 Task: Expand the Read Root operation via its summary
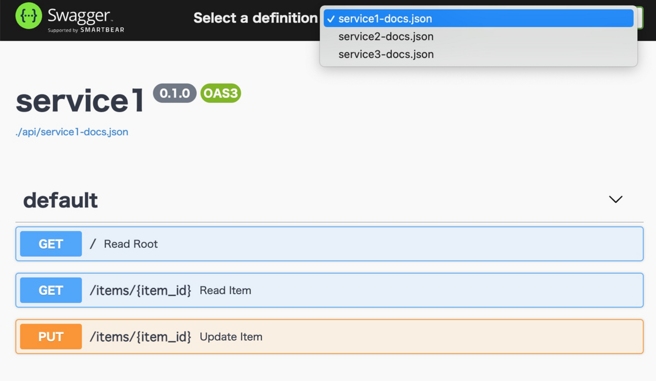(x=131, y=244)
